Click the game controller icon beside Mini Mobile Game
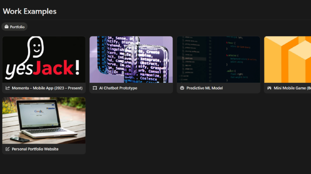The width and height of the screenshot is (311, 174). click(269, 88)
